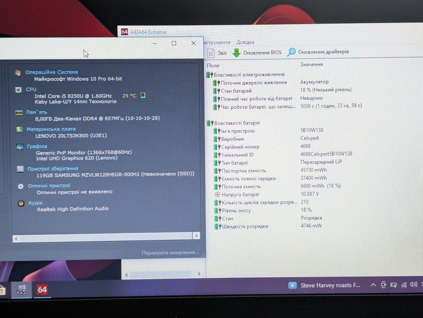The image size is (423, 318).
Task: Click the right arrow of AIDA64's bottom scrollbar
Action: tap(199, 274)
